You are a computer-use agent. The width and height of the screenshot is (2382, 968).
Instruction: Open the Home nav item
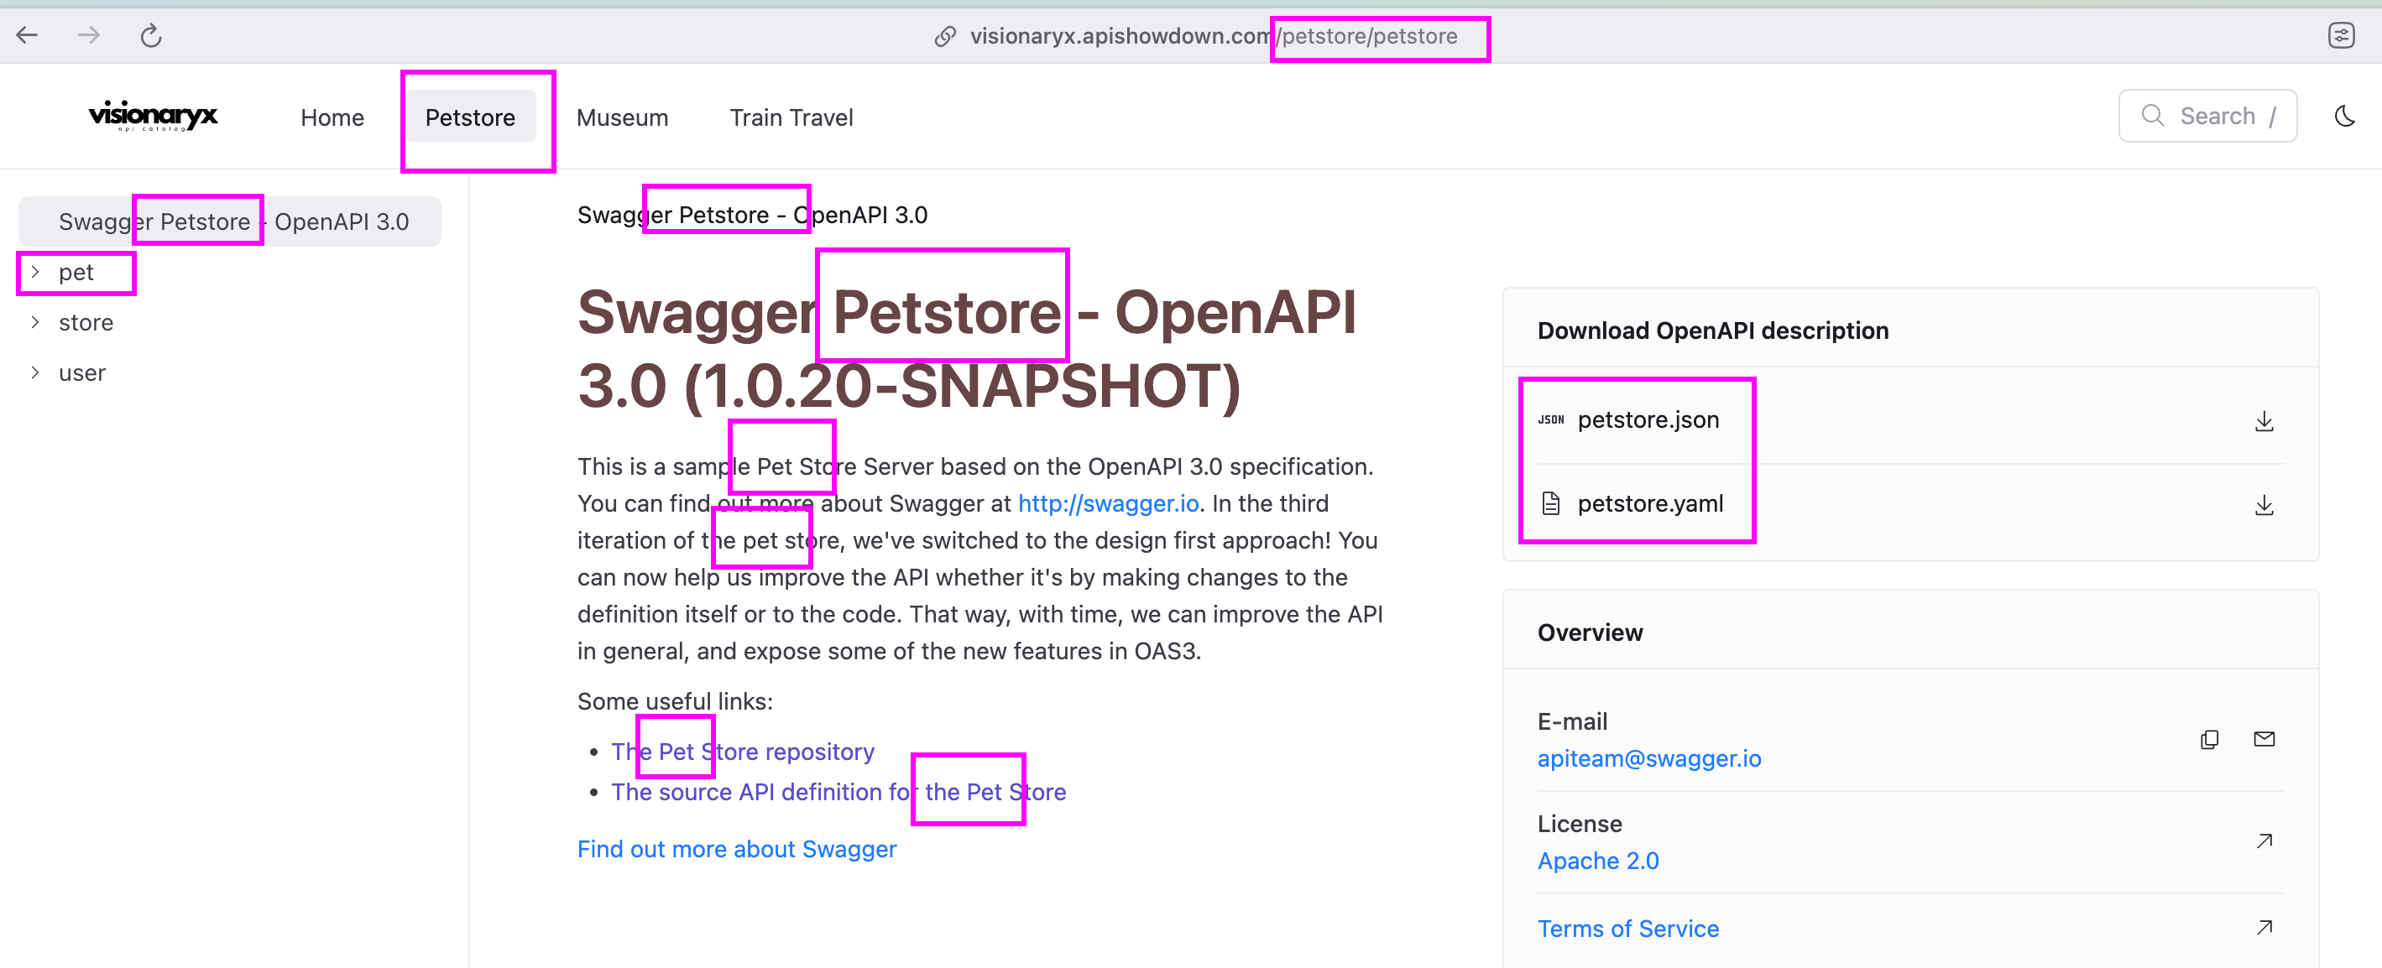coord(332,117)
